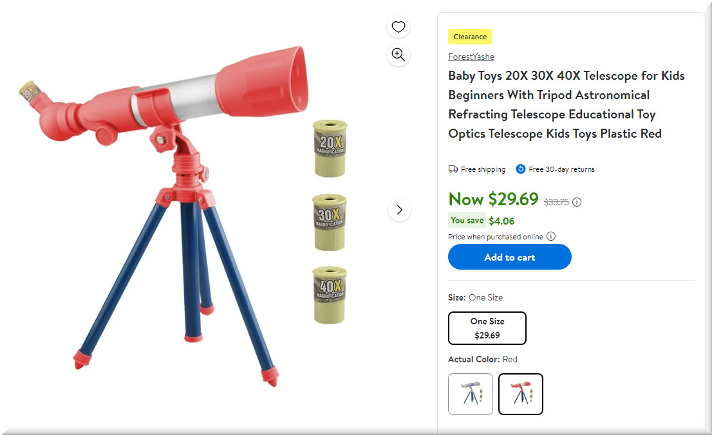Select the One Size $29.69 option
This screenshot has height=435, width=712.
tap(487, 328)
